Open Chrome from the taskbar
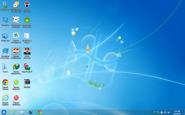 [40, 112]
